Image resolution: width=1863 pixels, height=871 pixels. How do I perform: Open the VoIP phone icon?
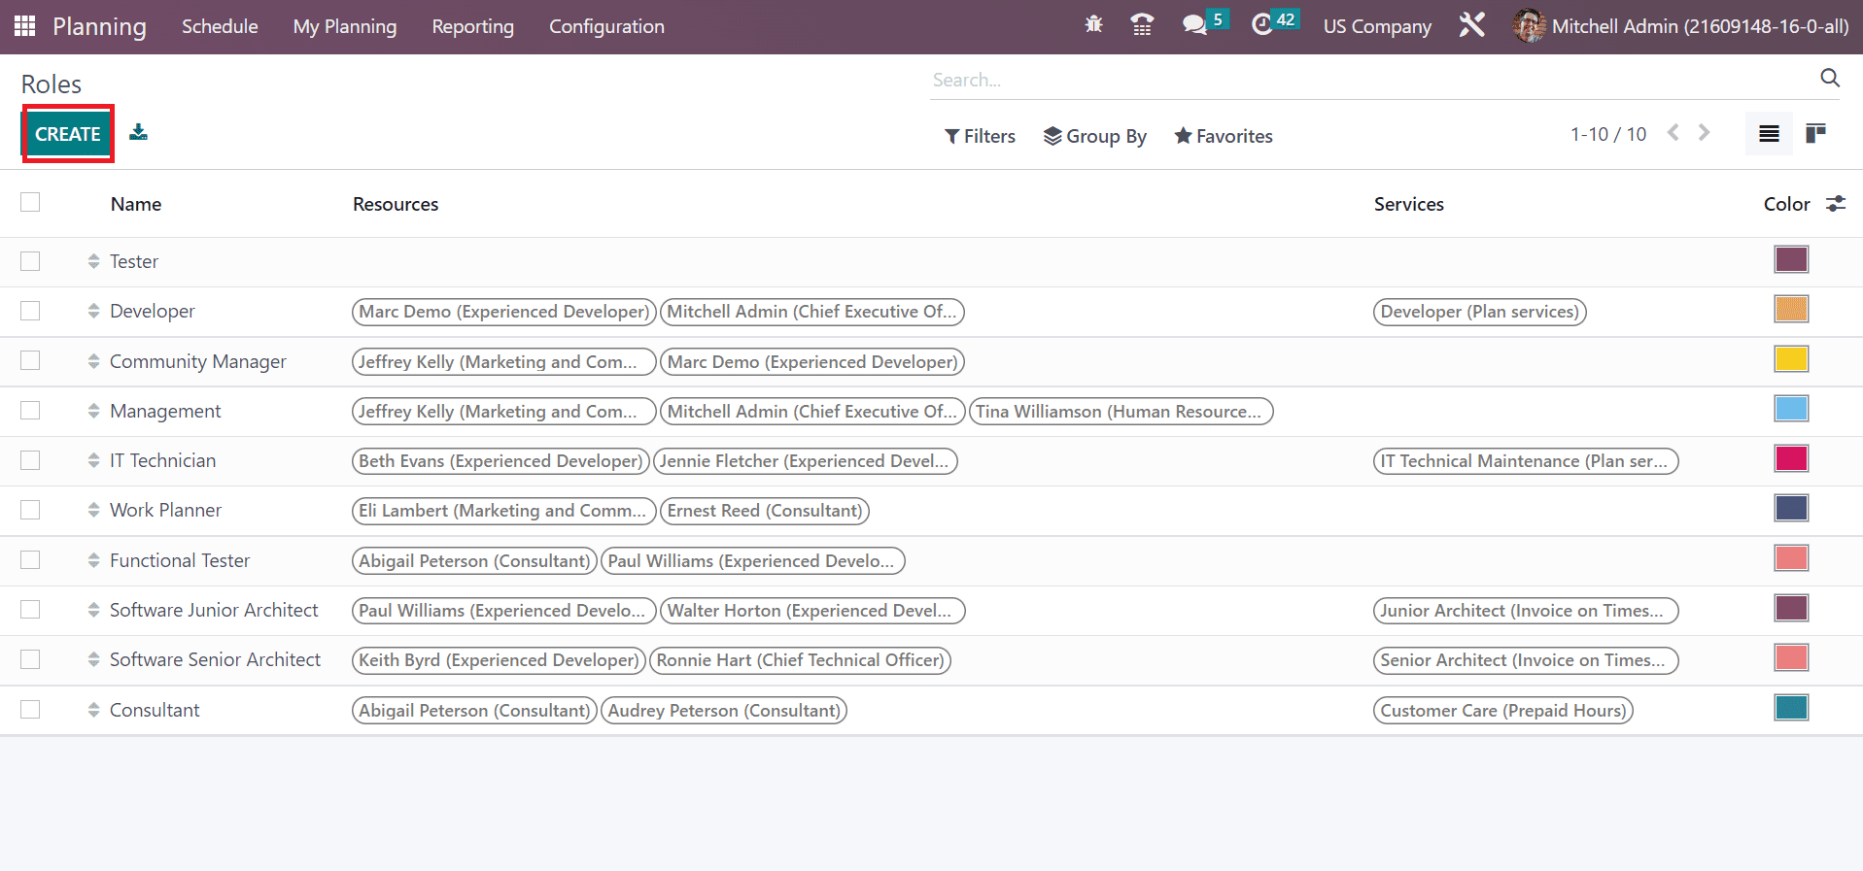1142,25
